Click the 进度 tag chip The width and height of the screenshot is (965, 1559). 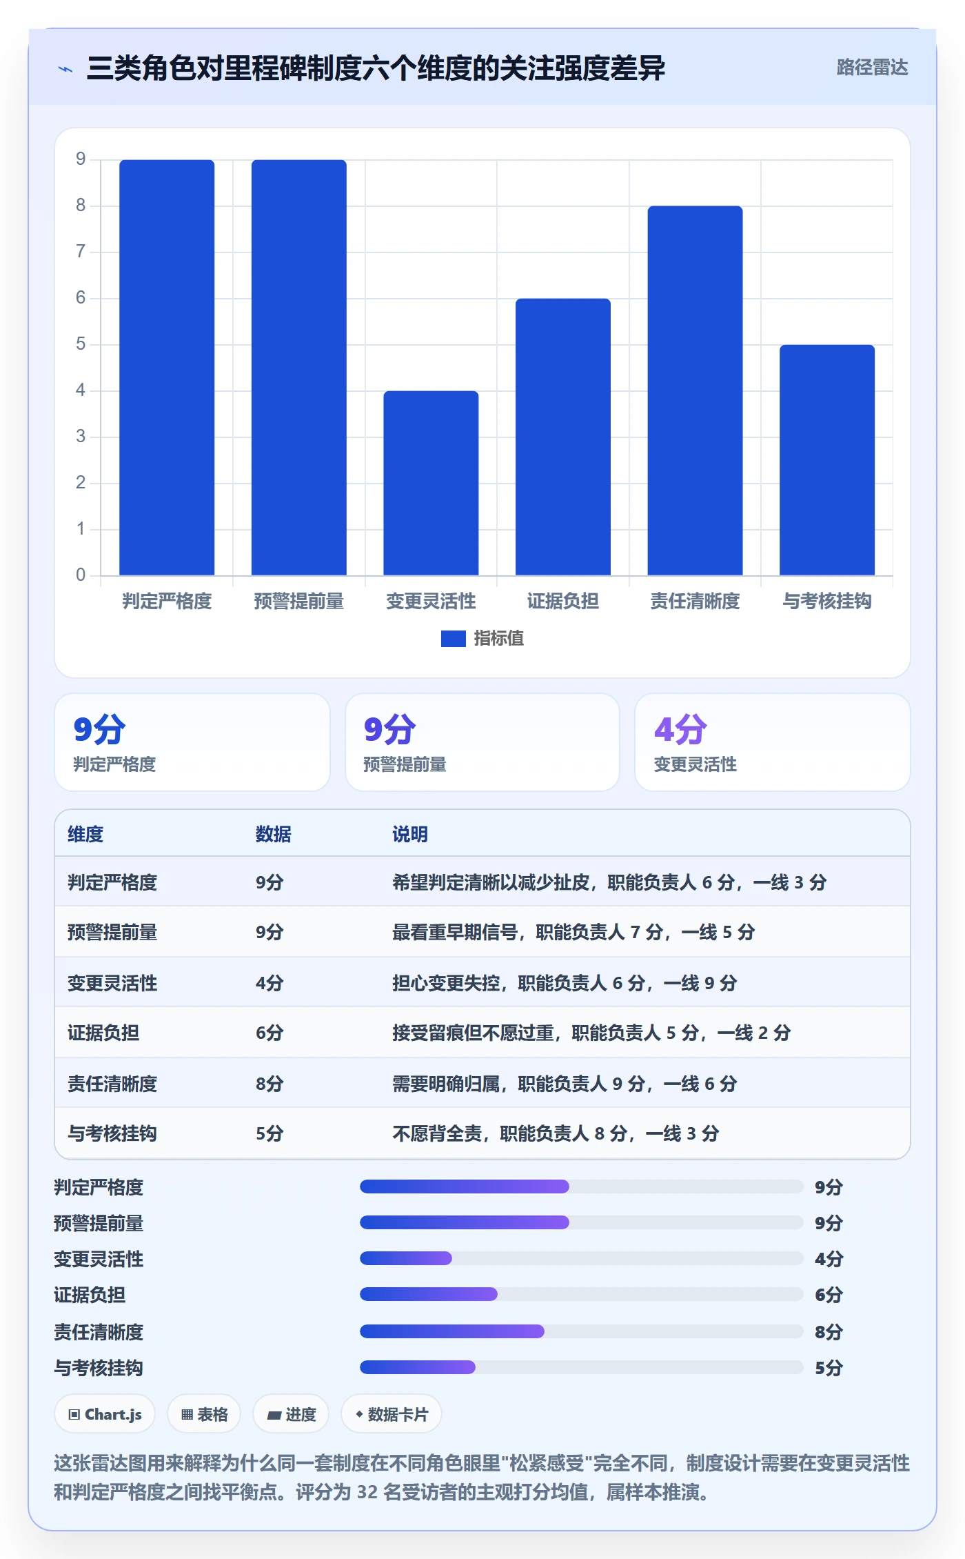[291, 1414]
